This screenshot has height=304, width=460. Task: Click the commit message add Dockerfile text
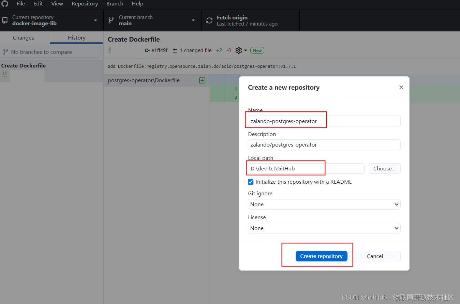click(x=202, y=66)
